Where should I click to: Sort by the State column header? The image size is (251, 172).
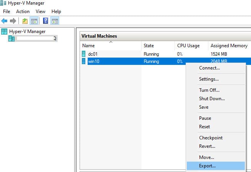[158, 46]
